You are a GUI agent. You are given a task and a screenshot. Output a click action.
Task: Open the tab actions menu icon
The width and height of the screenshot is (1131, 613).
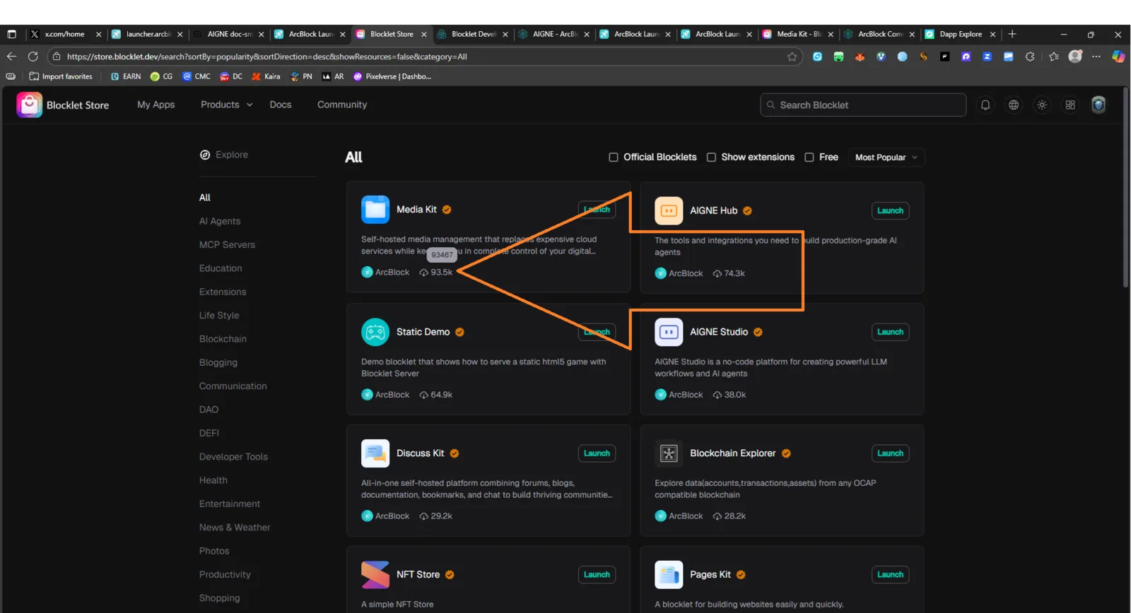pos(11,34)
